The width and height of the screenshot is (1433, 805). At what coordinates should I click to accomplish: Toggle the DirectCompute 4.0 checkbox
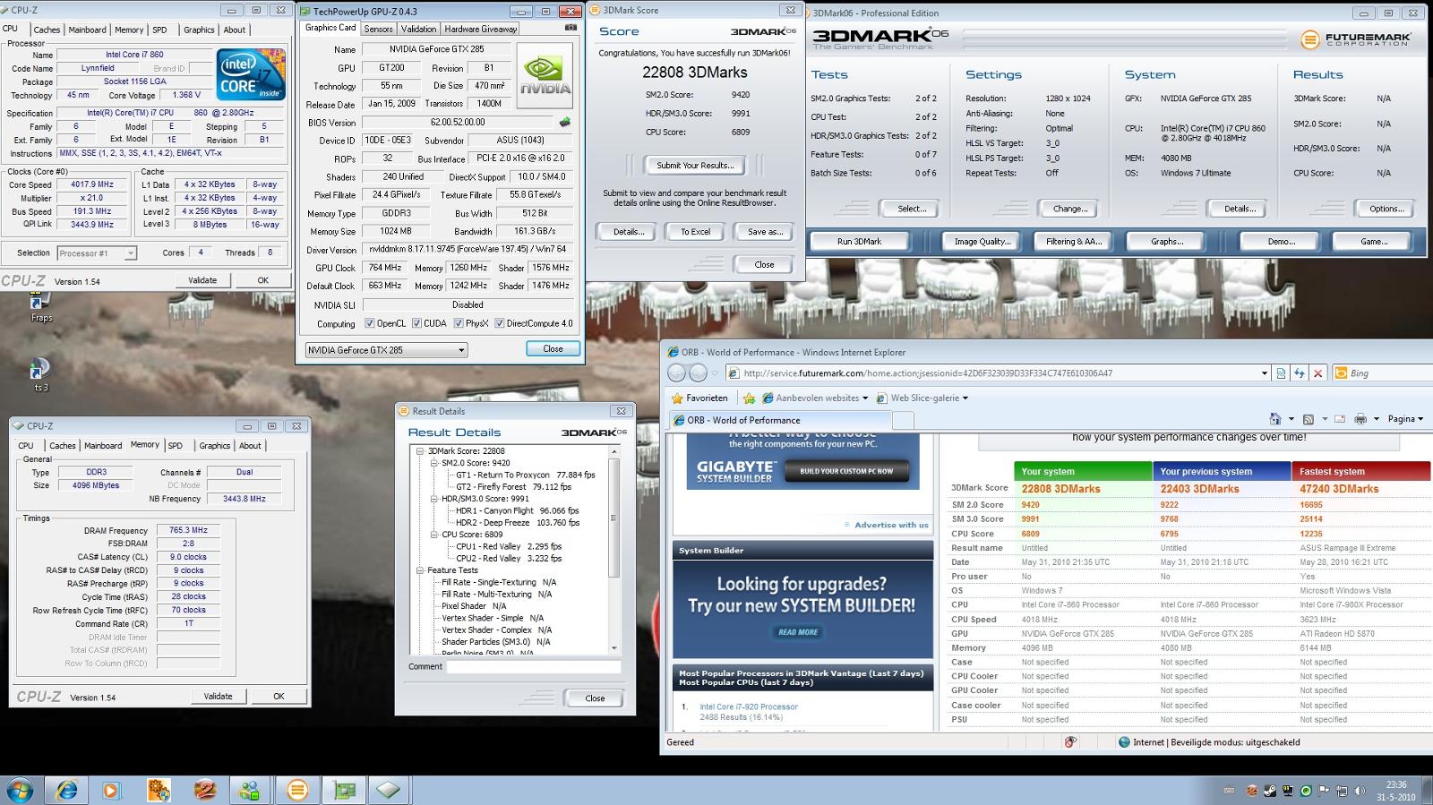click(x=499, y=323)
